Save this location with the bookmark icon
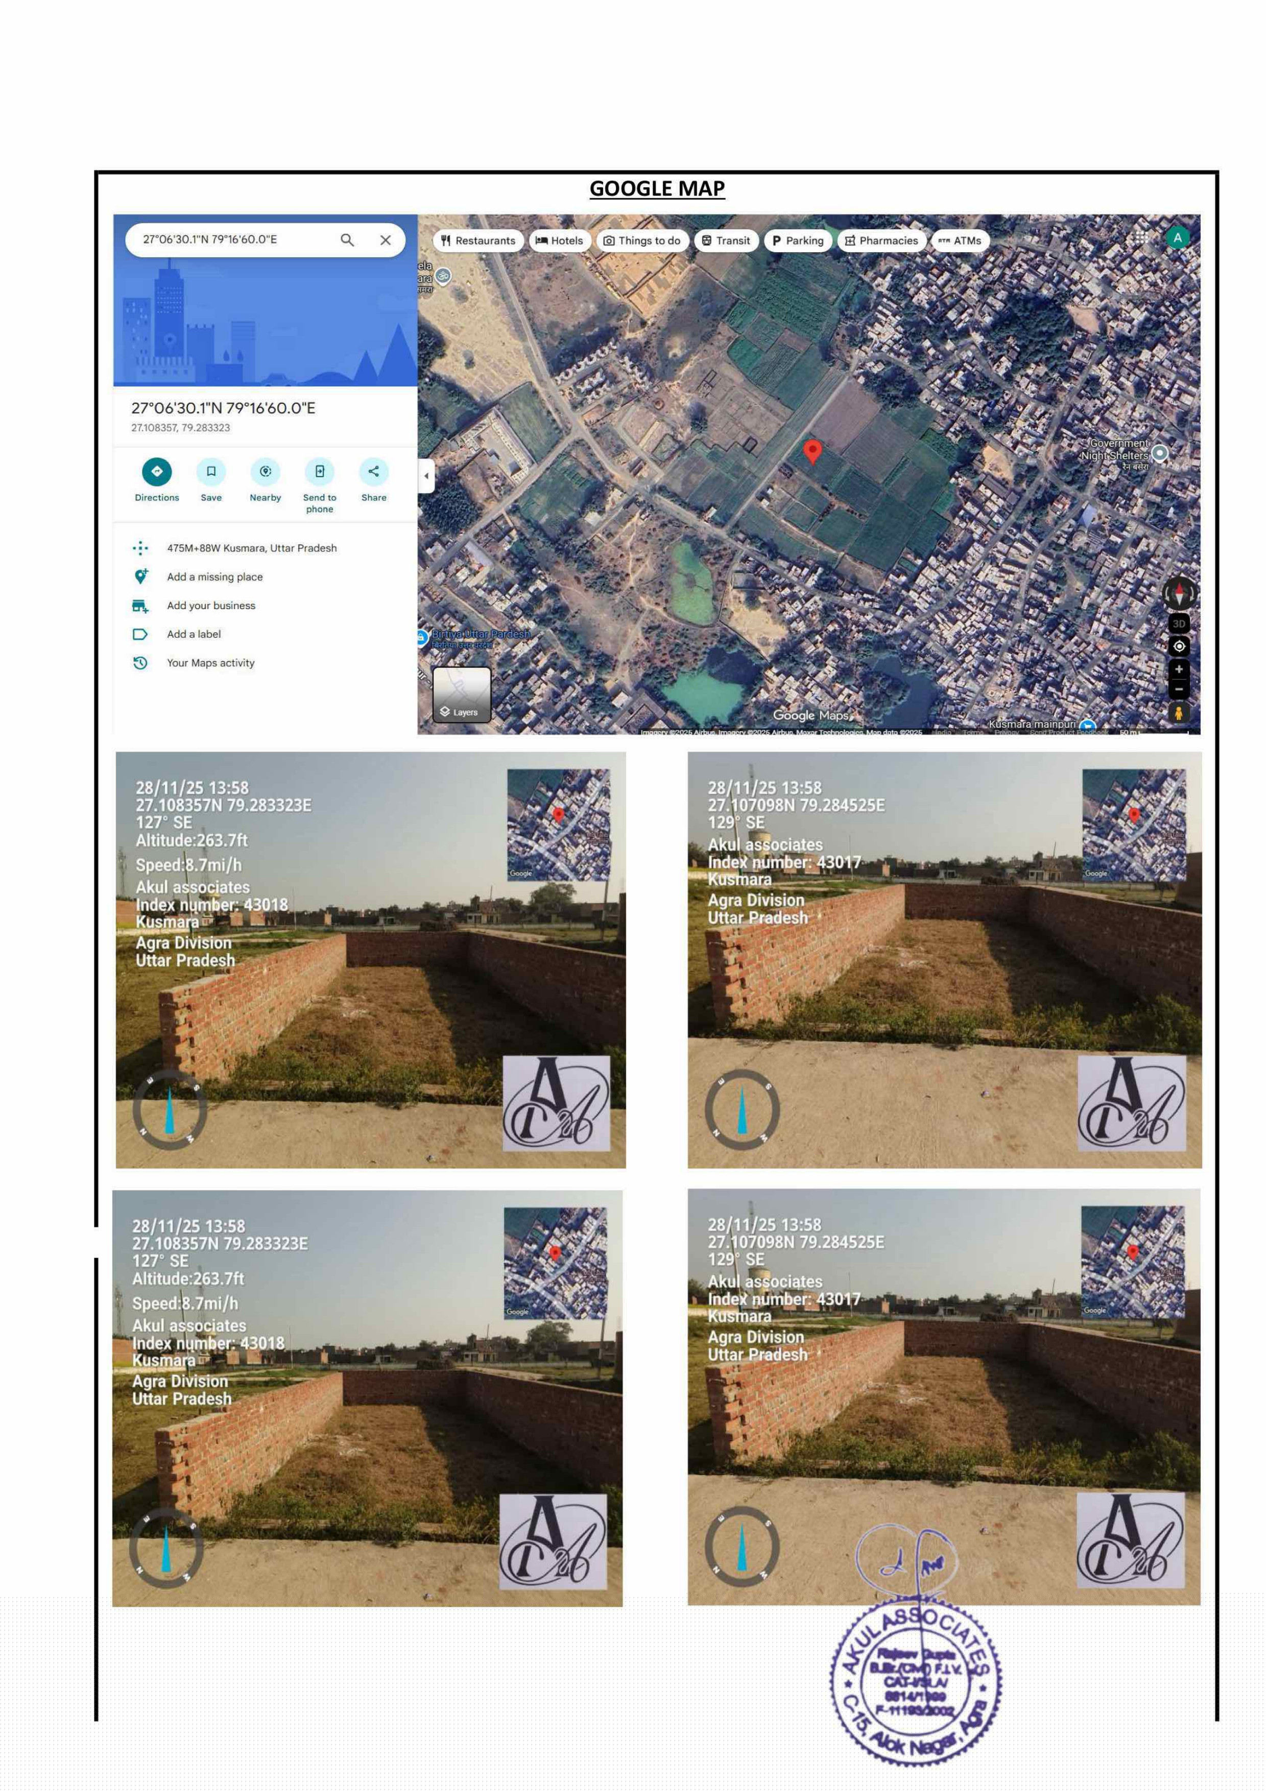Image resolution: width=1266 pixels, height=1791 pixels. pyautogui.click(x=210, y=471)
